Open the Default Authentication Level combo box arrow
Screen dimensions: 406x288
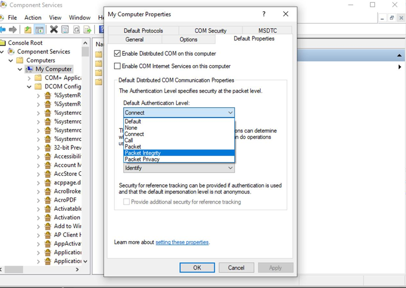tap(230, 113)
